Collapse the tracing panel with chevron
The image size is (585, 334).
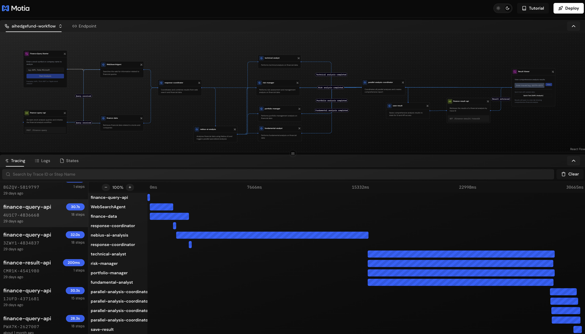(573, 161)
